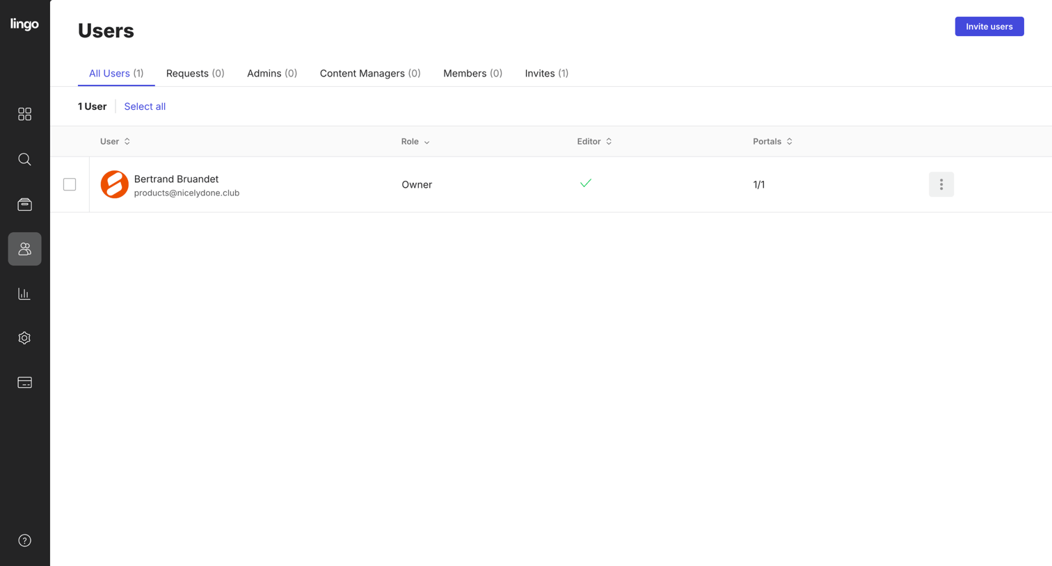Select the Users people icon in the sidebar
The width and height of the screenshot is (1052, 566).
24,249
